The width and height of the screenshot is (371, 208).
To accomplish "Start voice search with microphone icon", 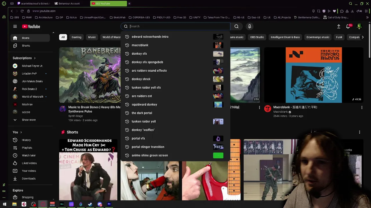I will pyautogui.click(x=250, y=26).
